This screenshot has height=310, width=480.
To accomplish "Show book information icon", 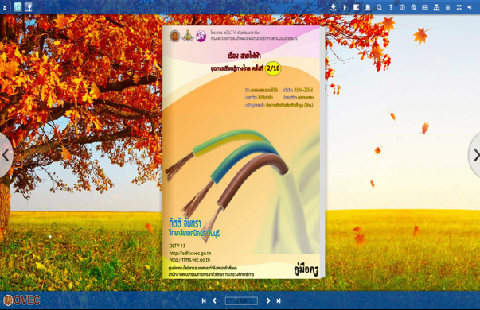I will click(x=402, y=7).
